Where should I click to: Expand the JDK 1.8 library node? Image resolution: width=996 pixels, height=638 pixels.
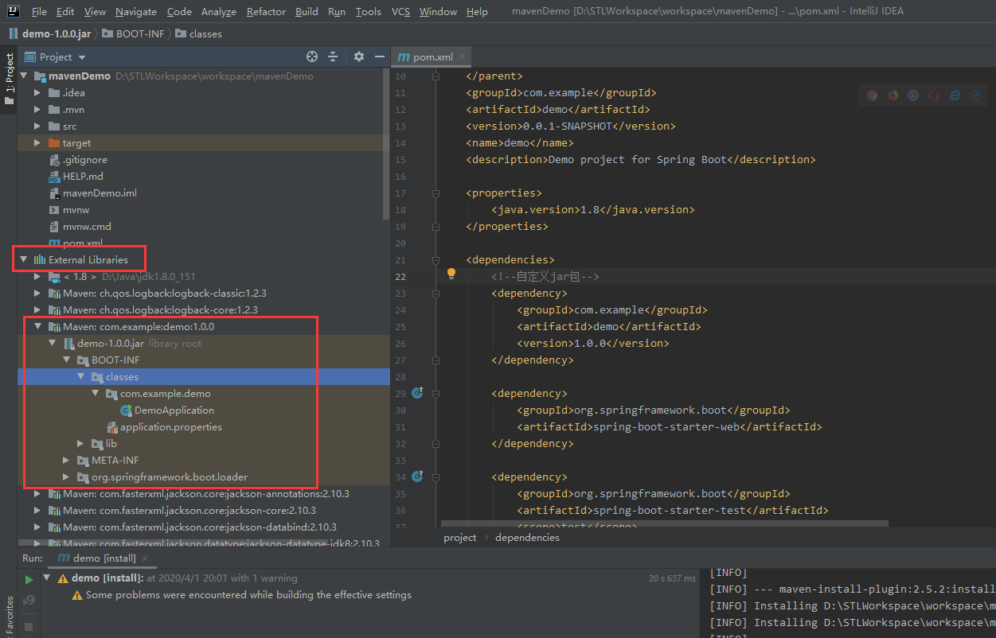37,277
